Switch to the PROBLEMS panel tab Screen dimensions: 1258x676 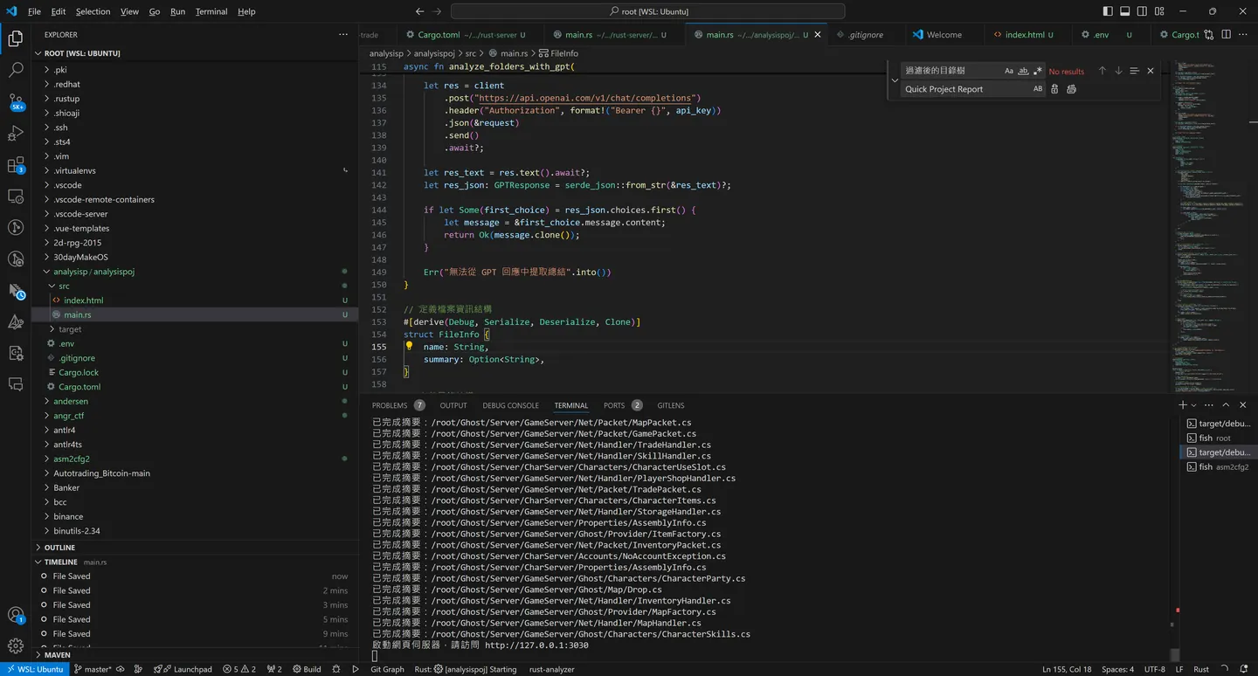click(398, 405)
